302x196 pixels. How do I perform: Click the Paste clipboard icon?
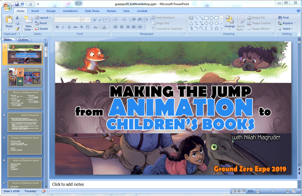click(9, 20)
